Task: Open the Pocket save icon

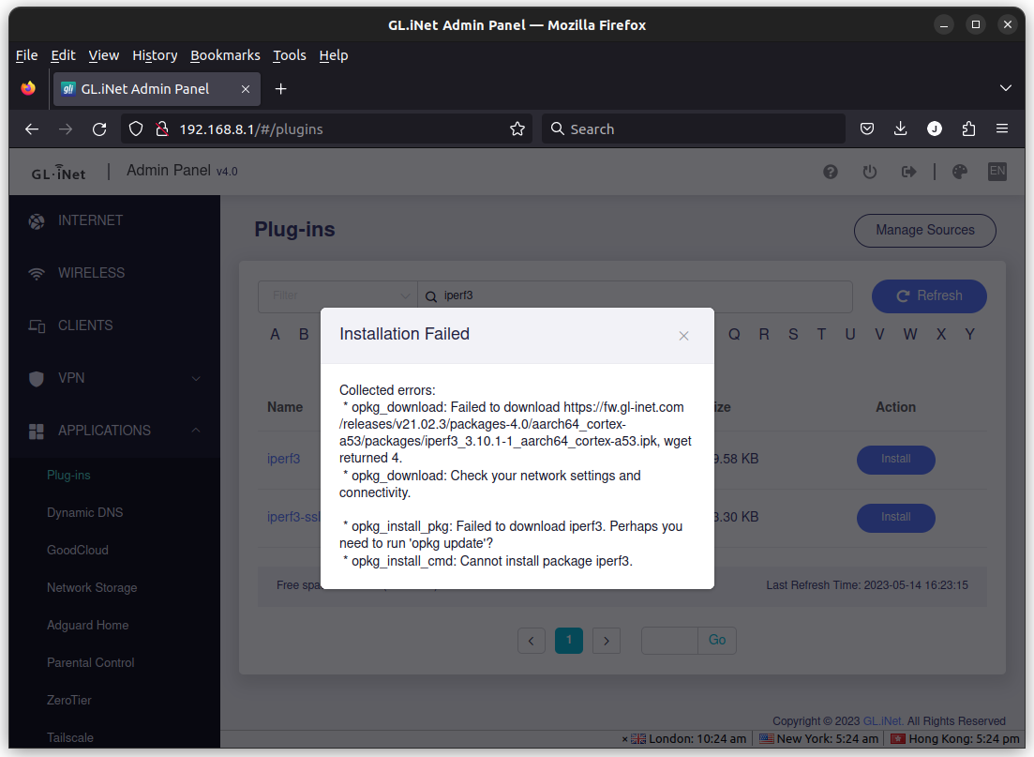Action: (x=867, y=129)
